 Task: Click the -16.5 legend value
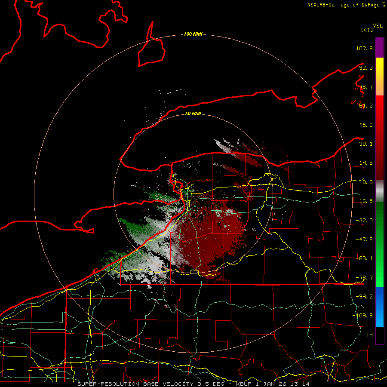coord(364,201)
